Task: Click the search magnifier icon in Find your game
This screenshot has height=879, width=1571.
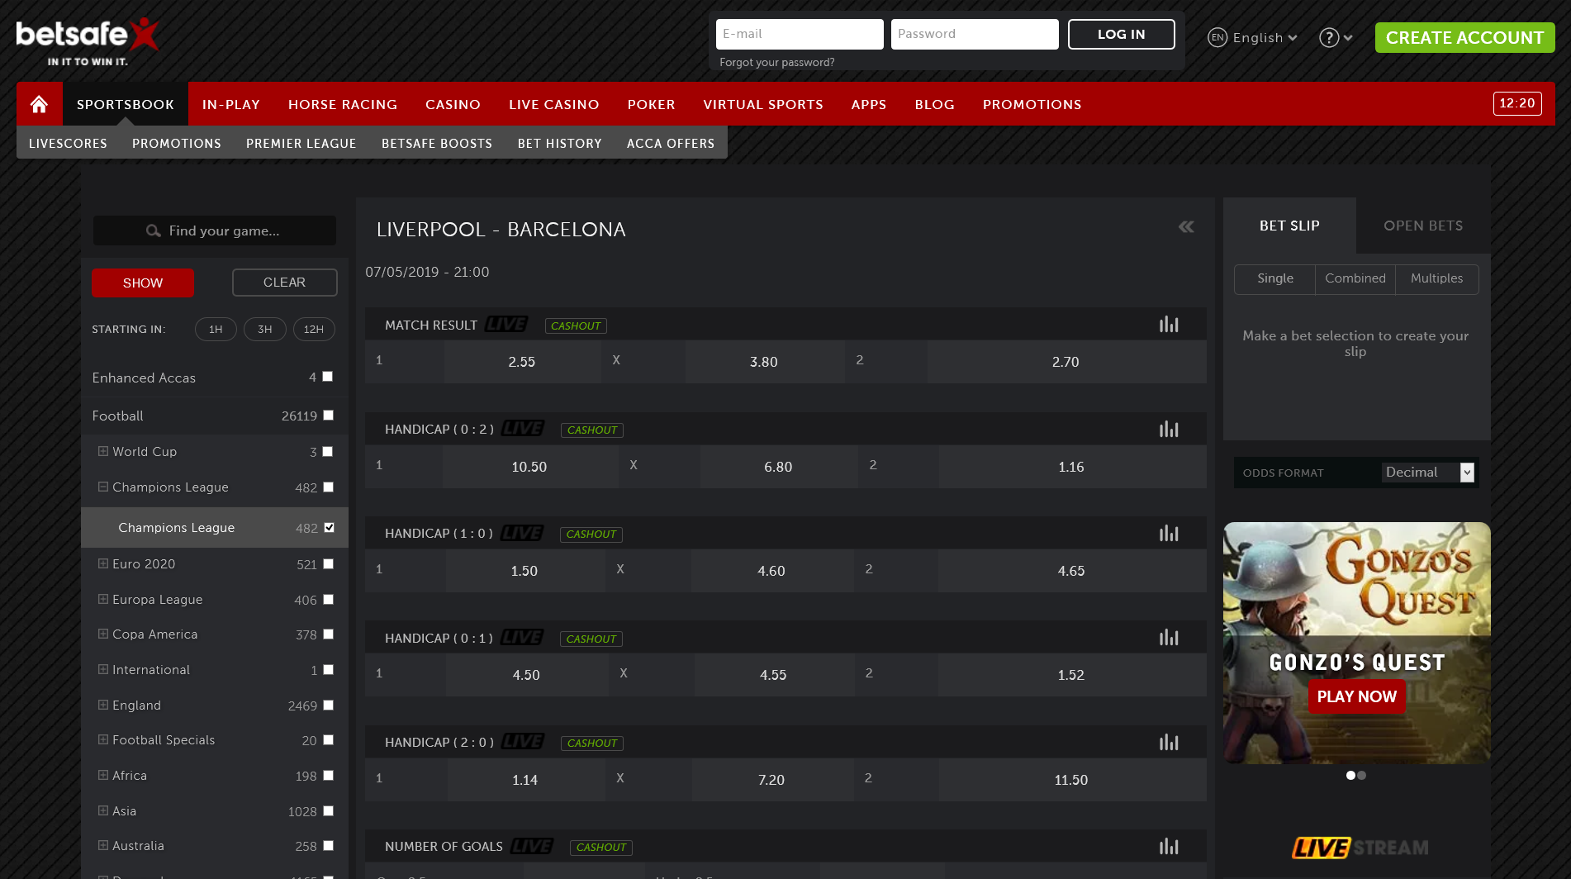Action: [x=153, y=231]
